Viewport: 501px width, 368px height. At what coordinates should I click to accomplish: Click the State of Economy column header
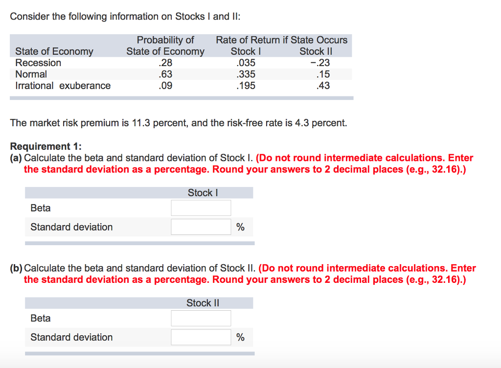pyautogui.click(x=54, y=51)
